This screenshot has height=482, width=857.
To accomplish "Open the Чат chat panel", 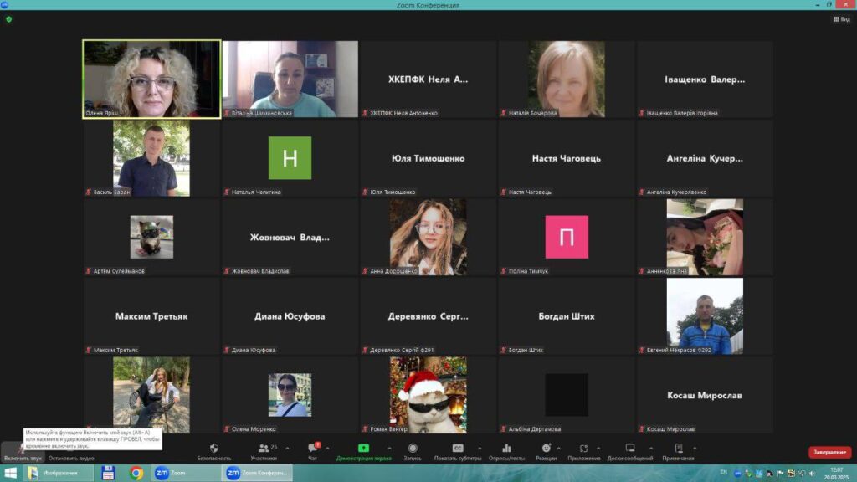I will 312,452.
